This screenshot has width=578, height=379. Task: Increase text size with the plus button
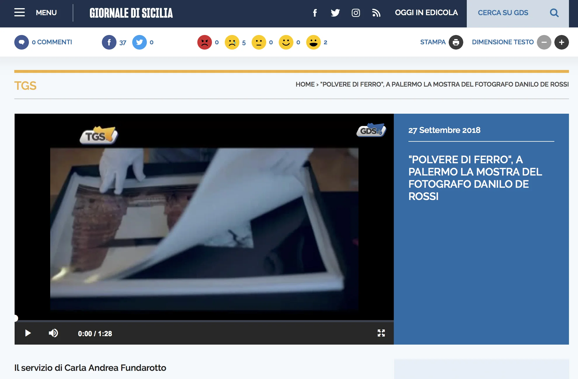tap(561, 42)
